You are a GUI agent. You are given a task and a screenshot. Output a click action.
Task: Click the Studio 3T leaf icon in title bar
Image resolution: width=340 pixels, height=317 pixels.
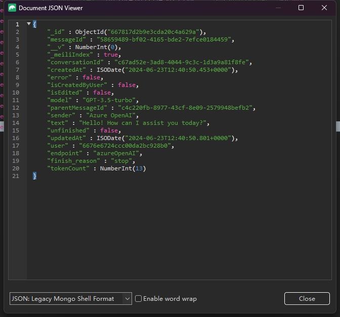click(12, 8)
